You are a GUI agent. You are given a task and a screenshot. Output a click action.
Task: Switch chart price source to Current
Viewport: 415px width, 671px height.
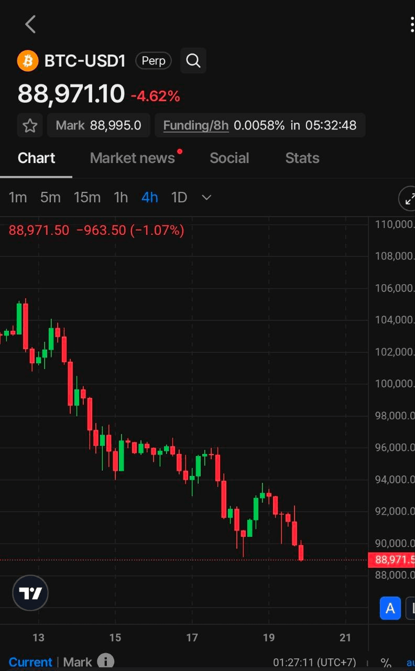point(30,662)
